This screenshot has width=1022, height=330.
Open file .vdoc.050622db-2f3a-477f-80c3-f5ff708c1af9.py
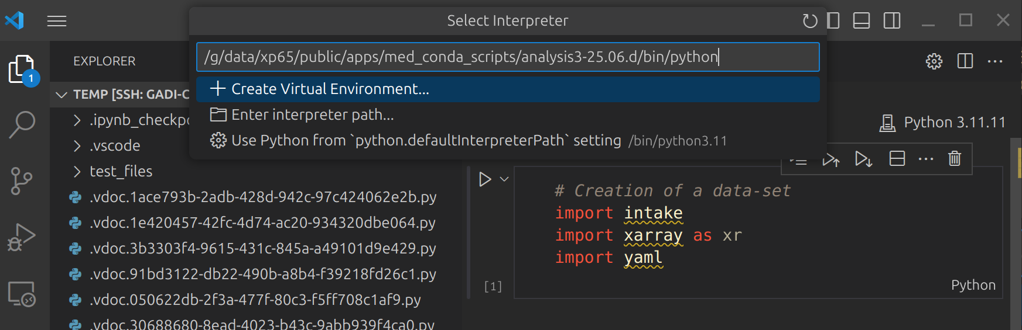(255, 300)
